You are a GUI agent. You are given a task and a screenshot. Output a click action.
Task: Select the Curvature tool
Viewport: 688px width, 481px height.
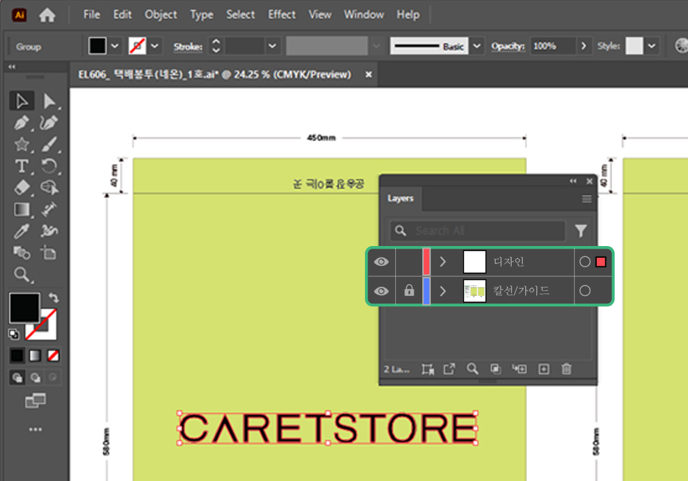pos(49,123)
